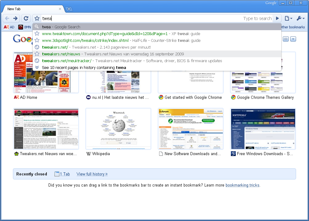Click the 'nu.nl | Het laatste nieuws' title
The image size is (309, 221).
point(120,97)
